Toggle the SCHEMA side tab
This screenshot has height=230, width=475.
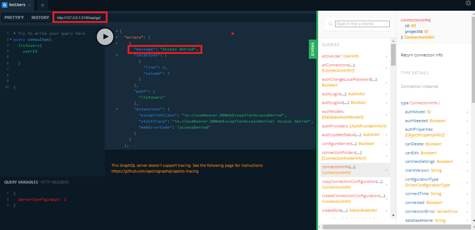point(313,49)
